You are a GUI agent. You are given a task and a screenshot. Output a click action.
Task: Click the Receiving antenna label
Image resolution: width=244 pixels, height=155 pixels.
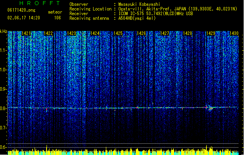coord(89,18)
